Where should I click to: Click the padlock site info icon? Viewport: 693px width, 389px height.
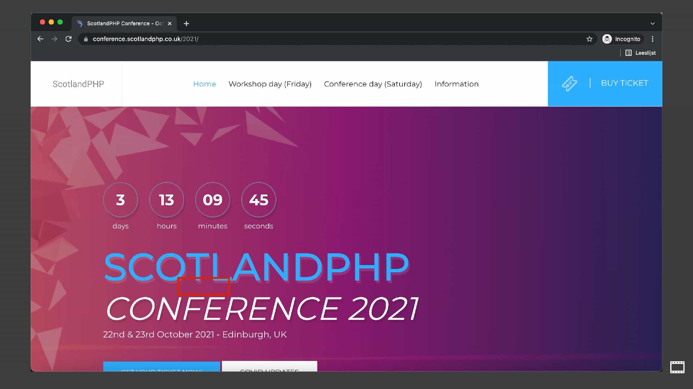coord(86,39)
